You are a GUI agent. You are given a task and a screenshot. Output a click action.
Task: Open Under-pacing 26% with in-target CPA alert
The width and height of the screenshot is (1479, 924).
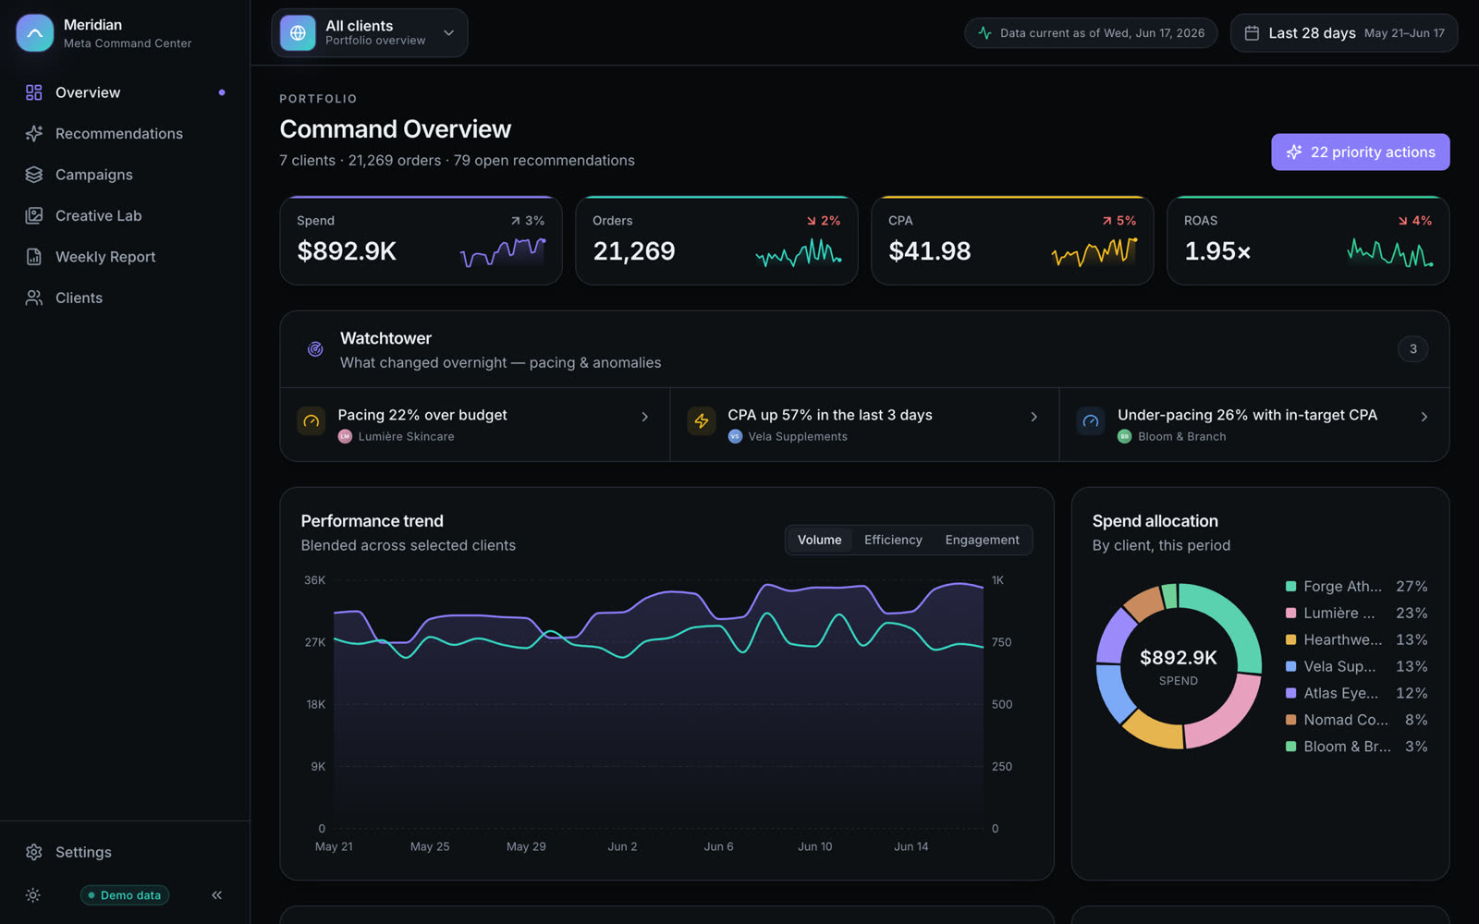click(1254, 425)
